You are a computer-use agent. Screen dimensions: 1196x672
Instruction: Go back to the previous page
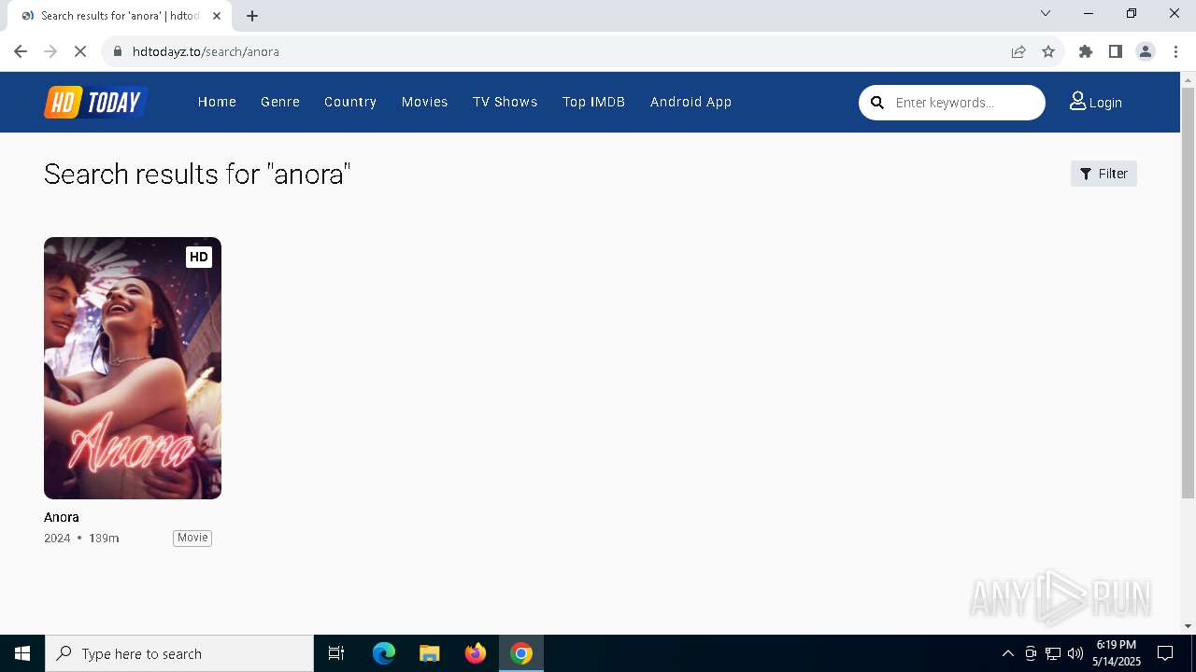coord(21,51)
